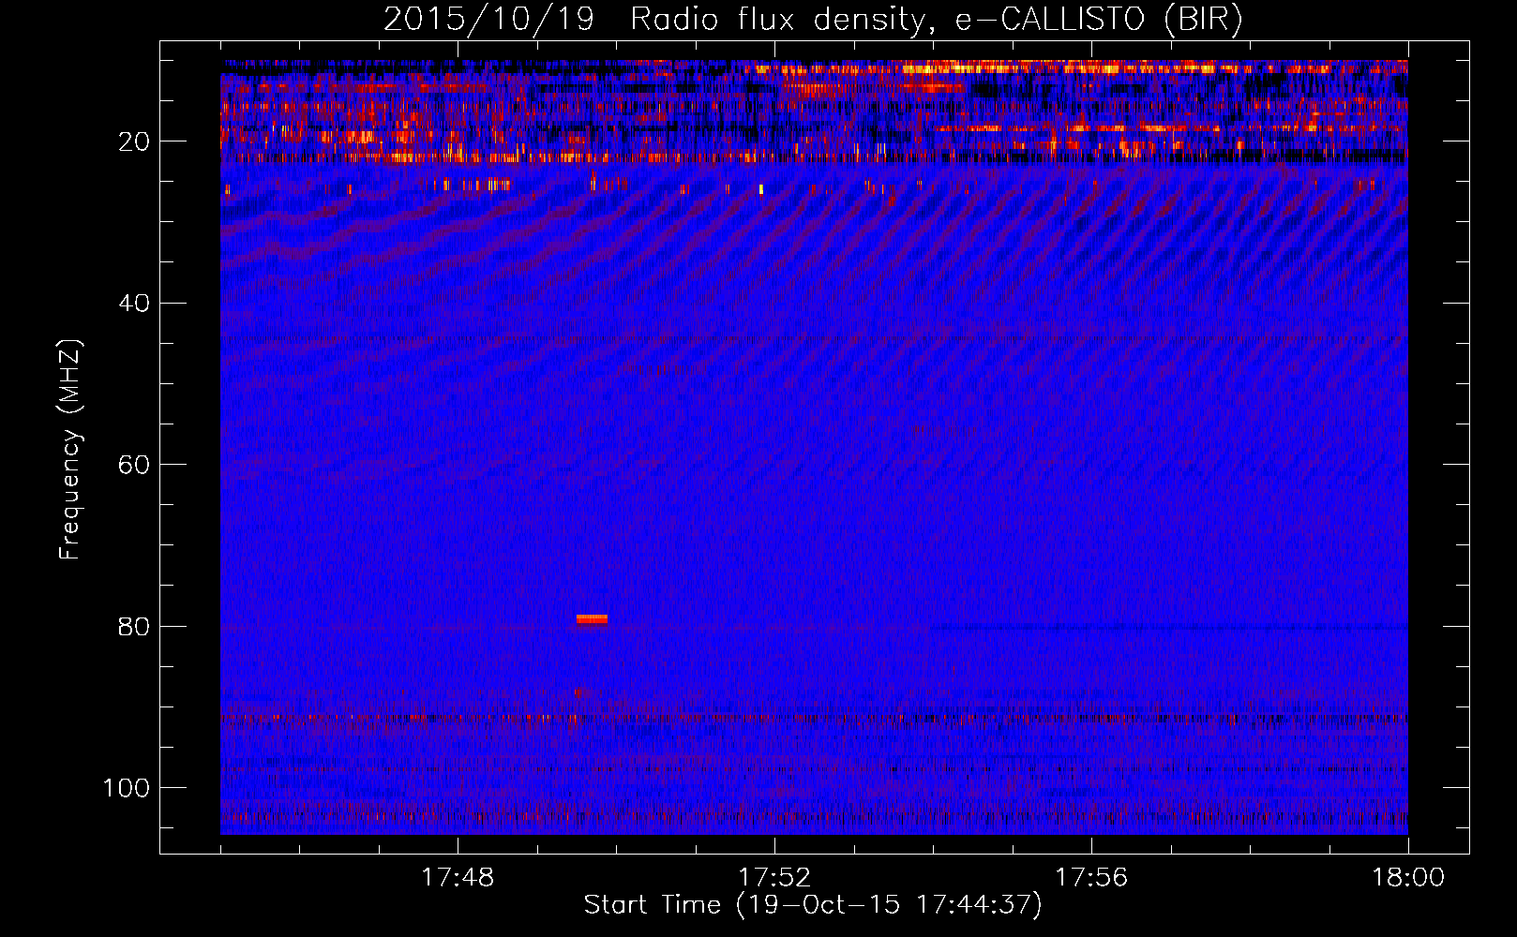Click the 60 frequency tick label
Viewport: 1517px width, 937px height.
[x=134, y=465]
